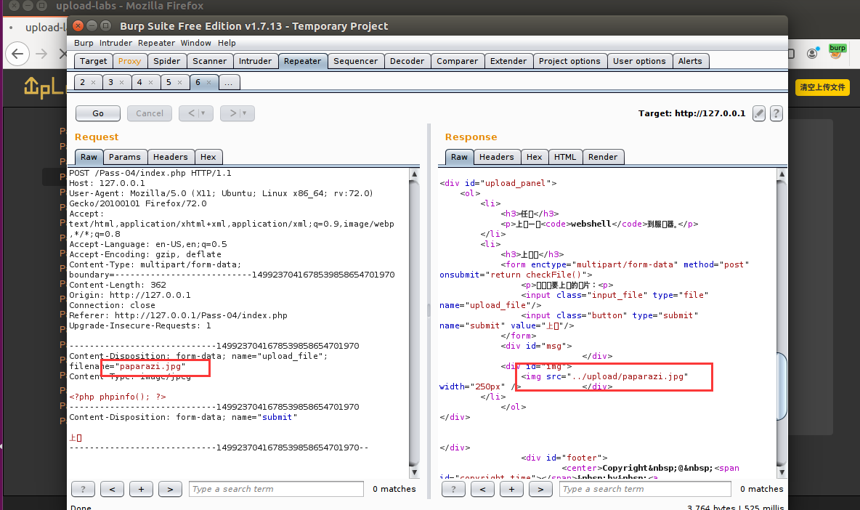Select response Render view tab

(603, 158)
